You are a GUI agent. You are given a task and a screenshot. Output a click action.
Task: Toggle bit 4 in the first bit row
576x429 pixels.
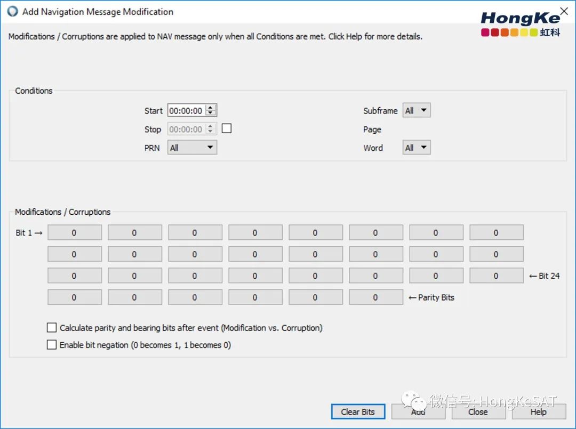coord(255,233)
